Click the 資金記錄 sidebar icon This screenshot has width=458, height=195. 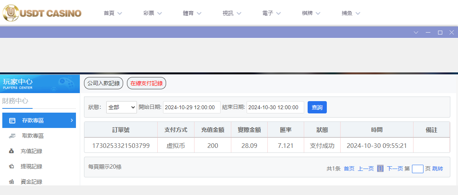coord(12,182)
